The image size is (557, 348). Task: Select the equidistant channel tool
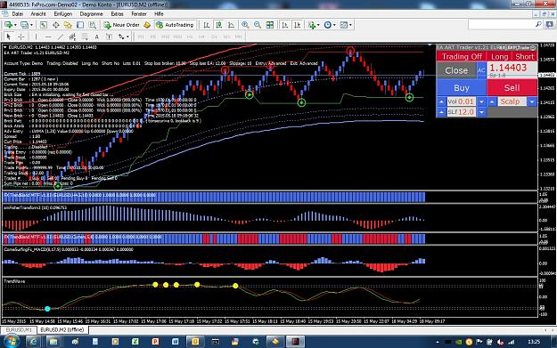(72, 36)
